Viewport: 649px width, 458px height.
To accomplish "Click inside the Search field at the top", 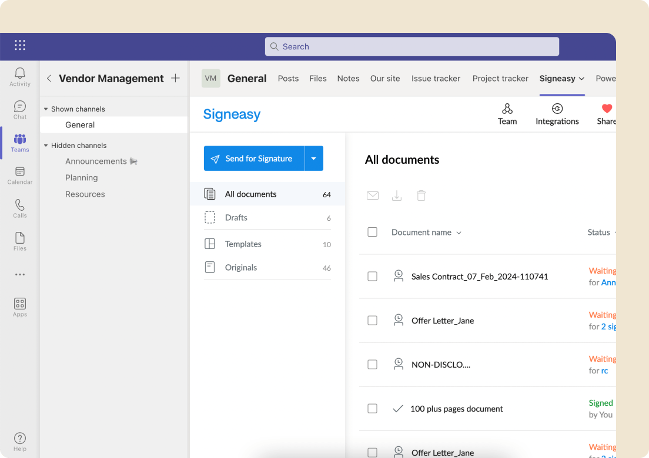I will 412,46.
